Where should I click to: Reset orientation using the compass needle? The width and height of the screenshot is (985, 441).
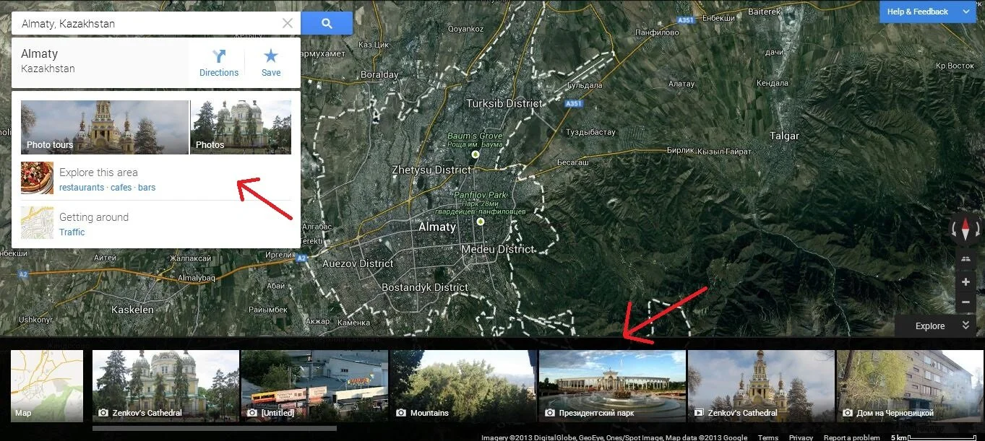pos(965,230)
